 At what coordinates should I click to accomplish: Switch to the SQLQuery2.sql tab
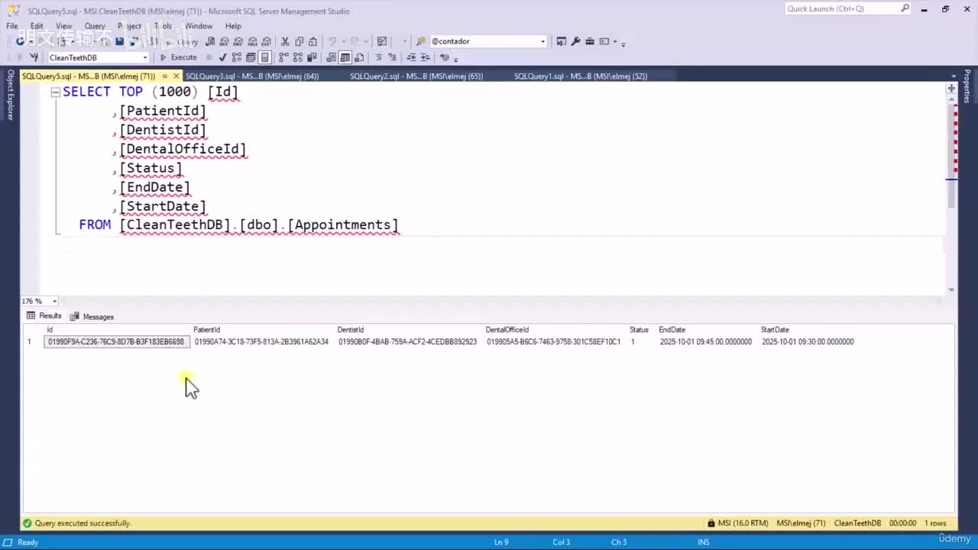click(416, 76)
